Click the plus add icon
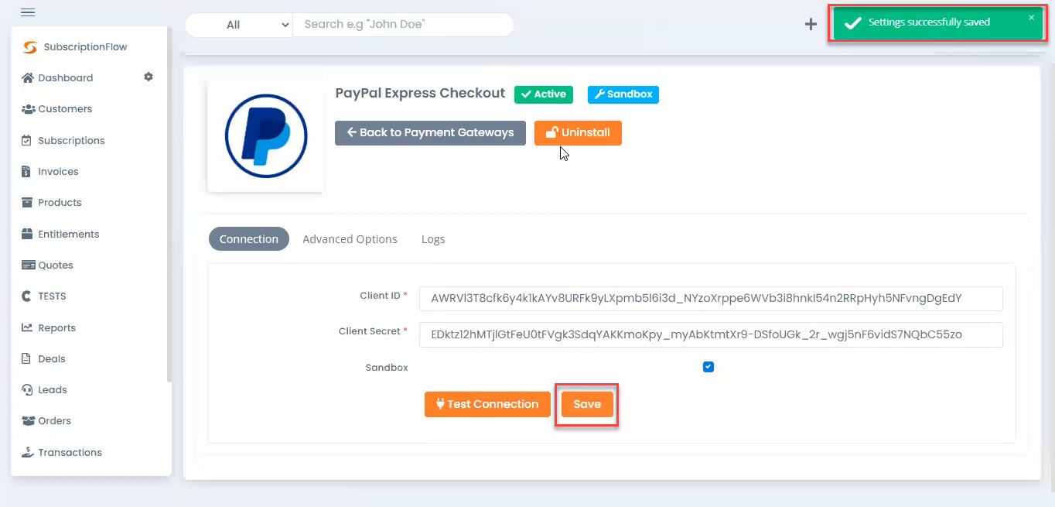This screenshot has width=1055, height=507. pos(811,24)
